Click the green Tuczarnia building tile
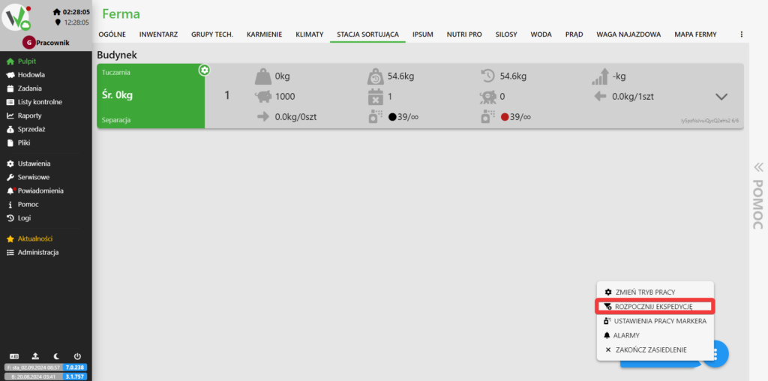 [x=150, y=96]
